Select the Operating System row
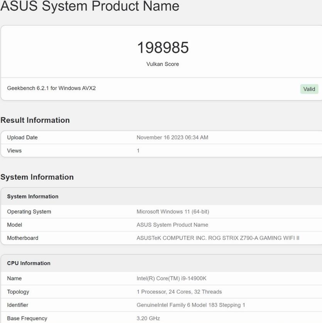This screenshot has height=323, width=322. click(x=29, y=211)
